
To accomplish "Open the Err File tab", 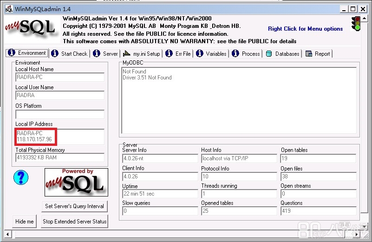I will click(178, 53).
